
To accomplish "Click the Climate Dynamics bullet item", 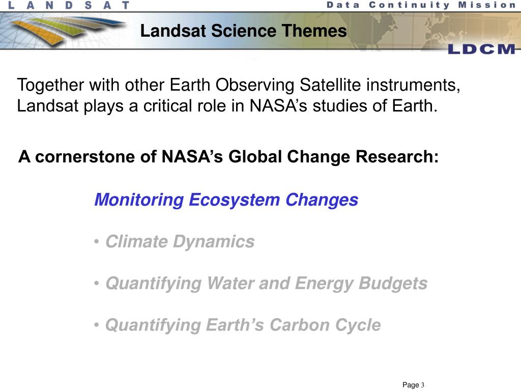I will point(180,241).
